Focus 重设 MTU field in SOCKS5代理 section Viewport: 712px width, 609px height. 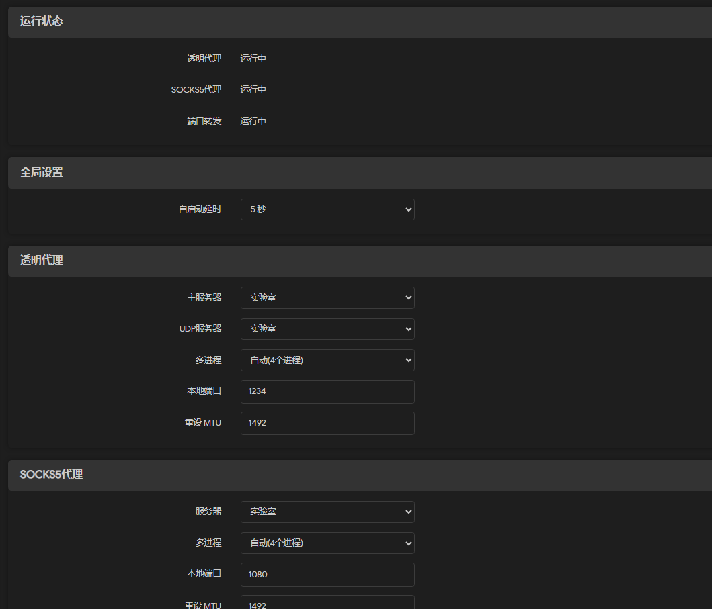point(327,603)
